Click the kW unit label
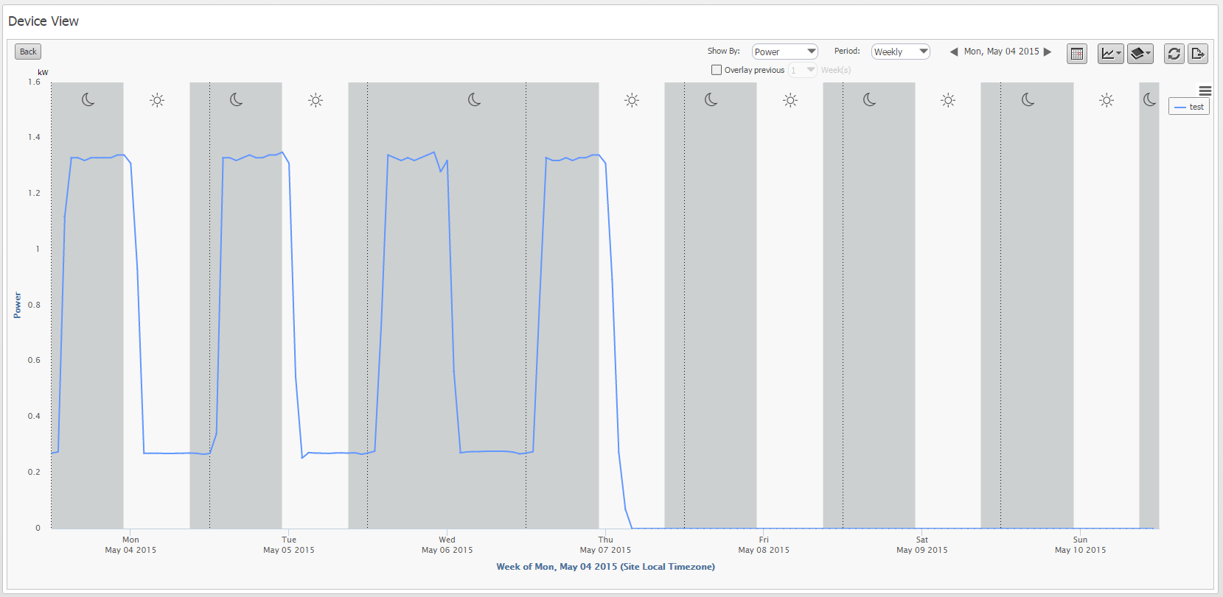This screenshot has height=597, width=1223. click(43, 72)
